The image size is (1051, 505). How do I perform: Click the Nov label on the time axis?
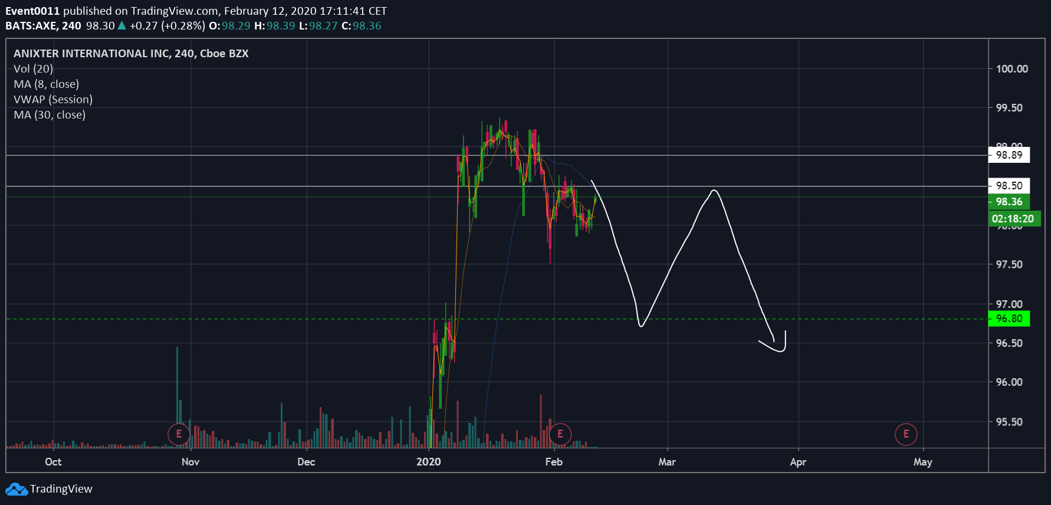(191, 462)
